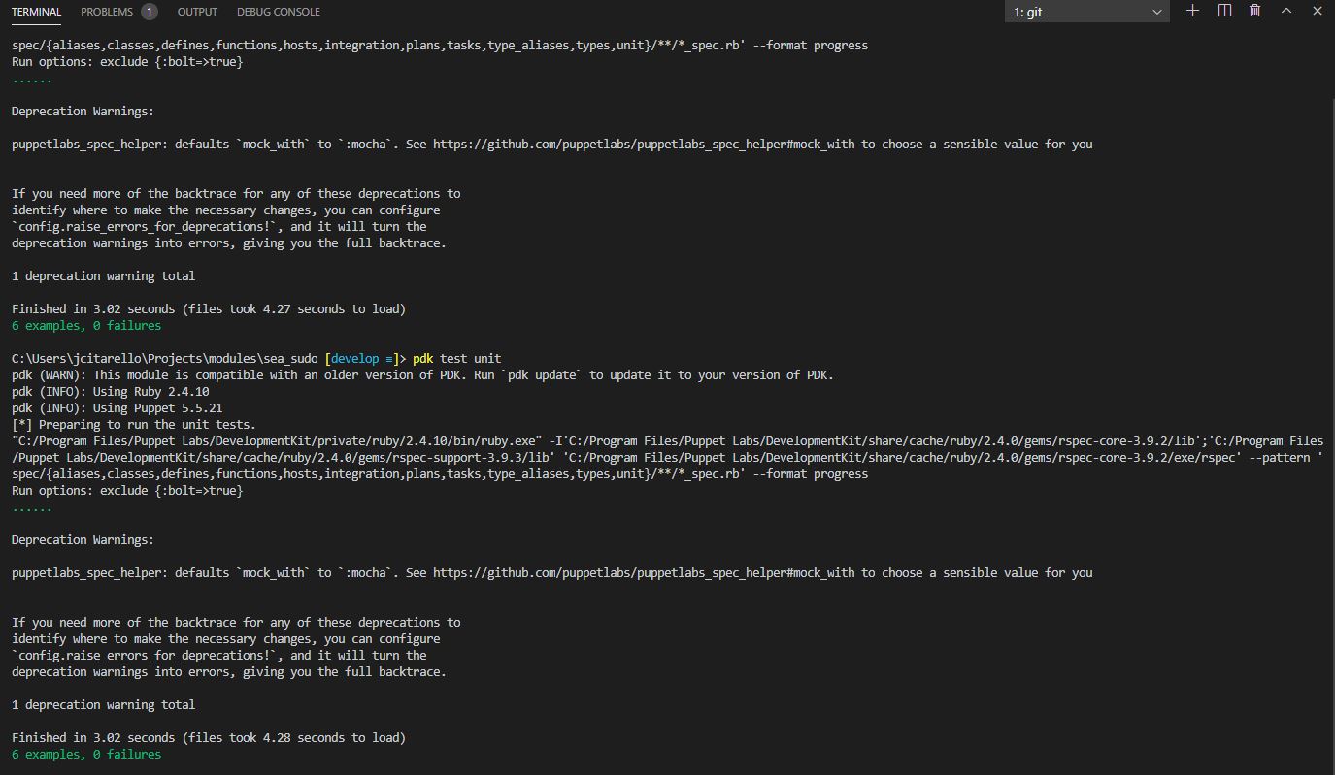Maximize the panel with the chevron icon
This screenshot has width=1335, height=775.
point(1285,11)
